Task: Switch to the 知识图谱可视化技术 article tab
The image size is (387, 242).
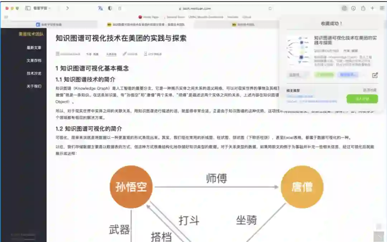Action: (x=146, y=24)
